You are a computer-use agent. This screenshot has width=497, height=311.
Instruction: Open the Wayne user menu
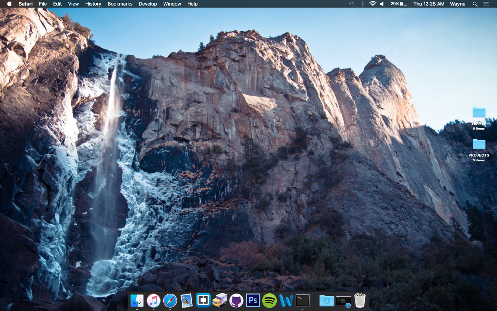coord(458,4)
